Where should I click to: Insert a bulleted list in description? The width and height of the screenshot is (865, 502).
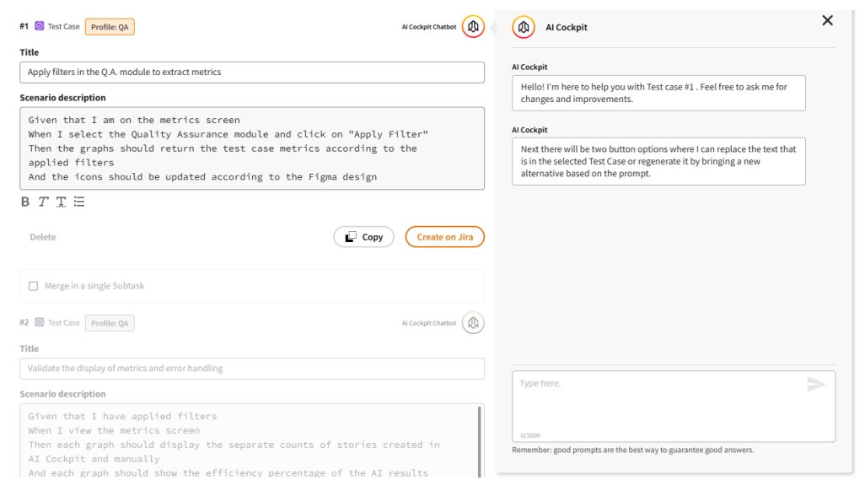click(x=79, y=202)
